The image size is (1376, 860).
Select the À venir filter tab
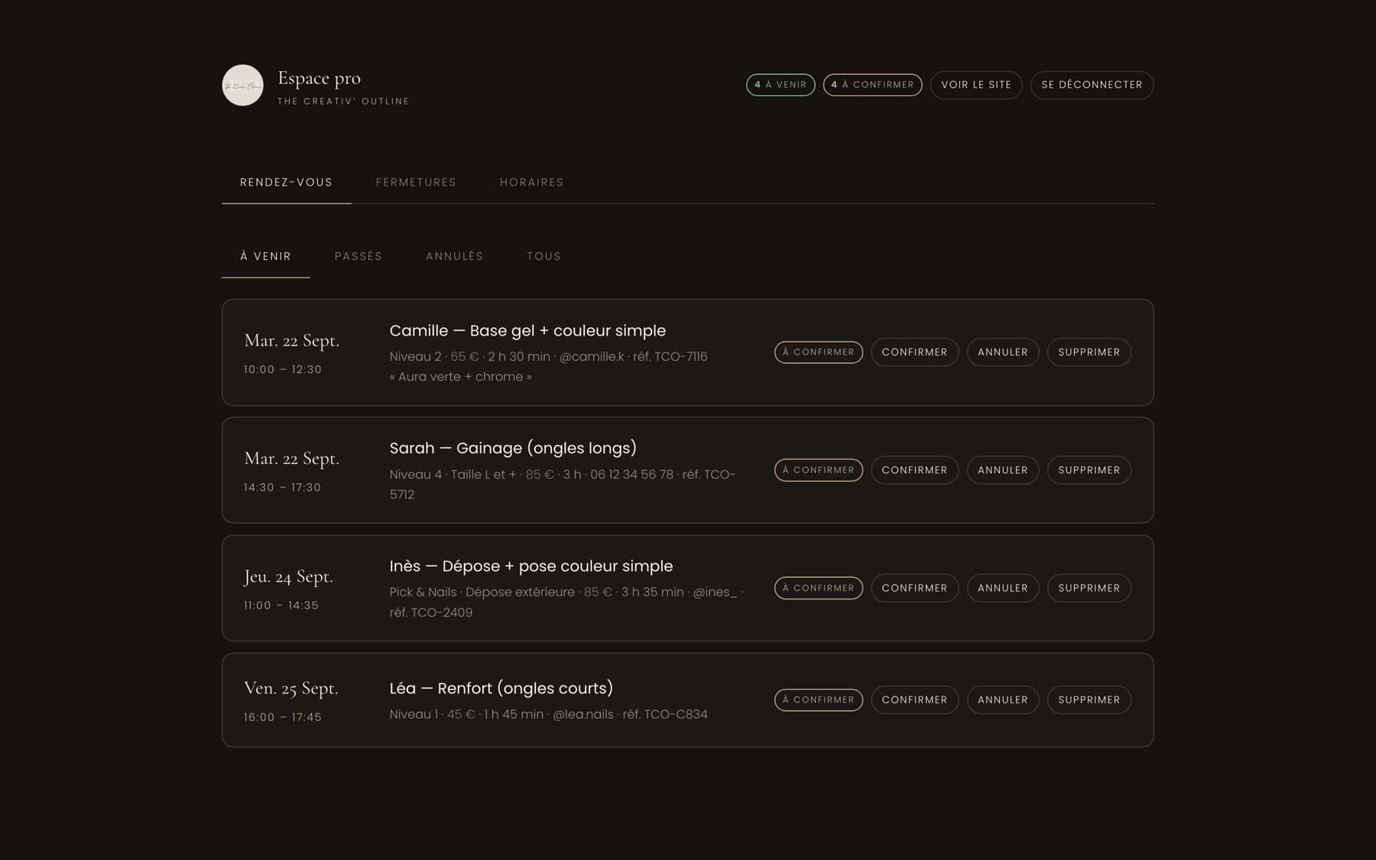click(x=266, y=256)
